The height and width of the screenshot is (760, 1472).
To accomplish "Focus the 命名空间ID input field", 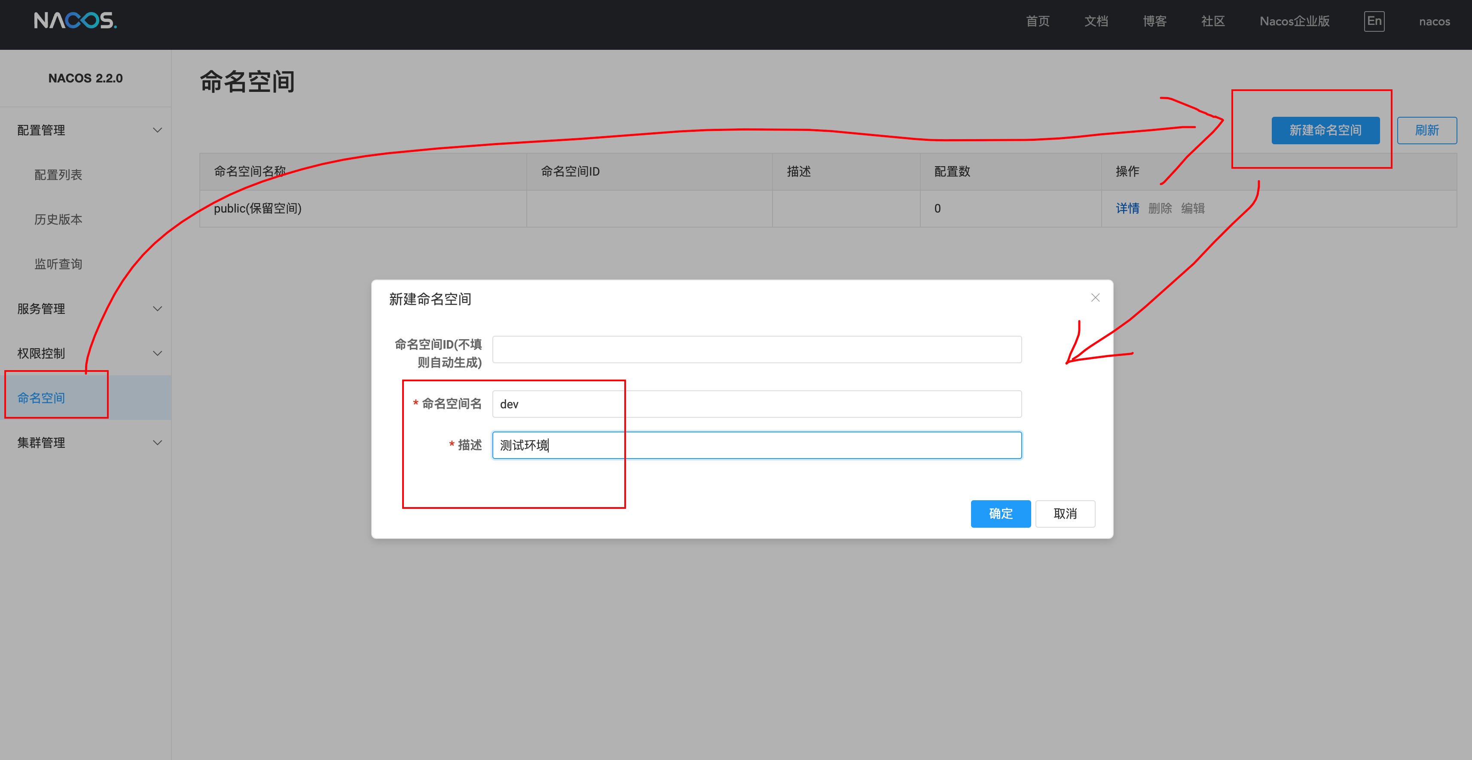I will 756,350.
